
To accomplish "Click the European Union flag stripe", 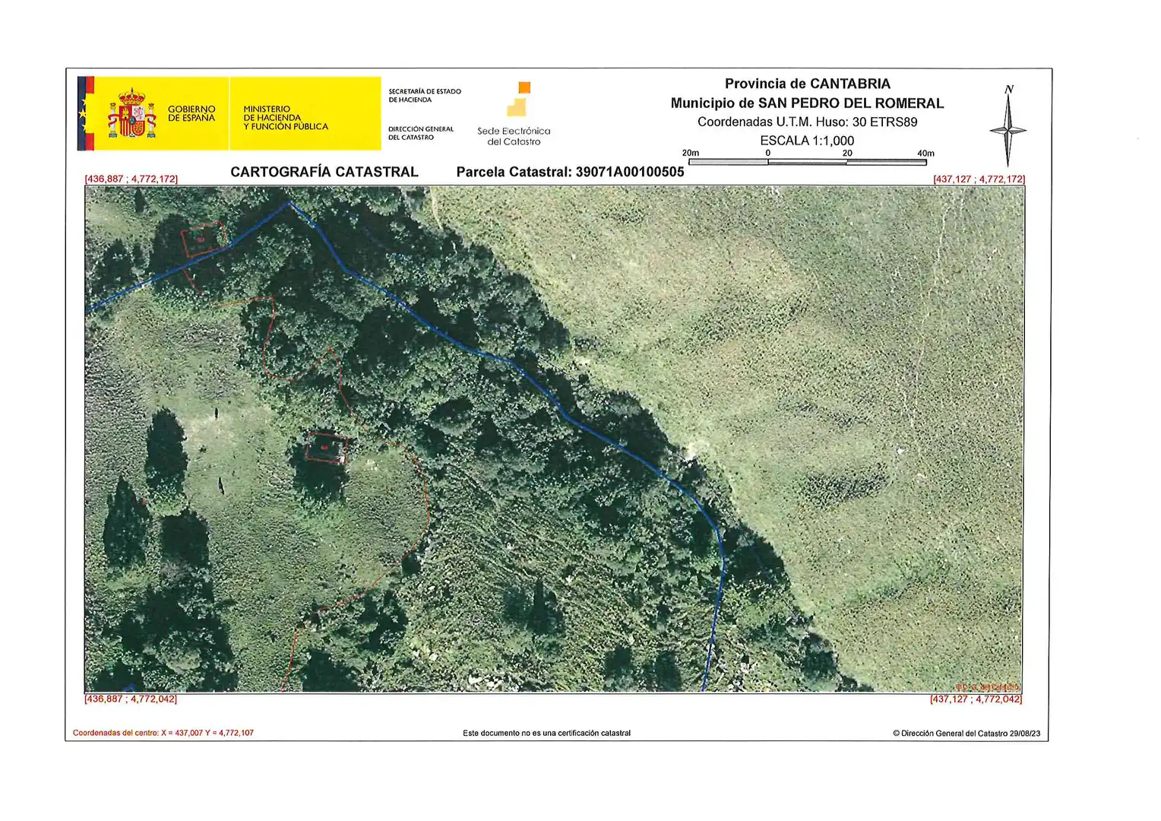I will click(x=81, y=113).
